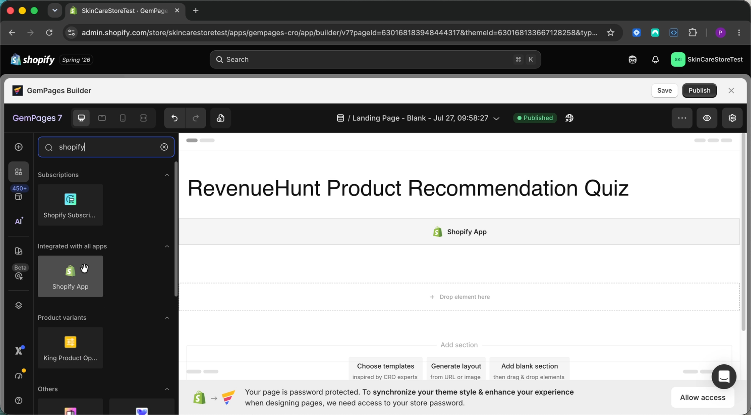Select desktop device view icon
Screen dimensions: 751x415
click(x=81, y=118)
